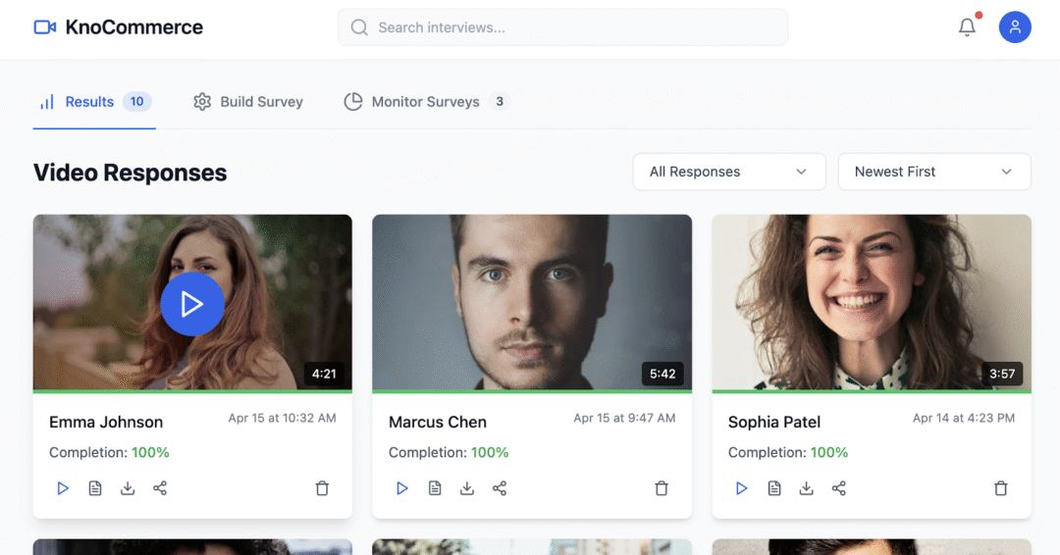Viewport: 1060px width, 555px height.
Task: Share Marcus Chen's response
Action: pyautogui.click(x=500, y=488)
